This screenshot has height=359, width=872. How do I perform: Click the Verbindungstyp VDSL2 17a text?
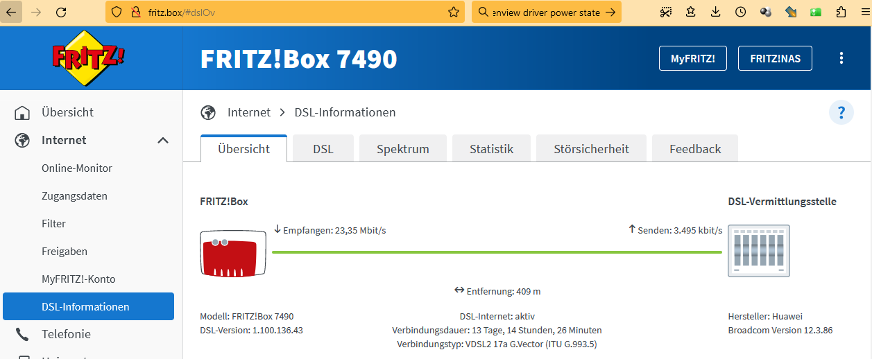point(497,344)
